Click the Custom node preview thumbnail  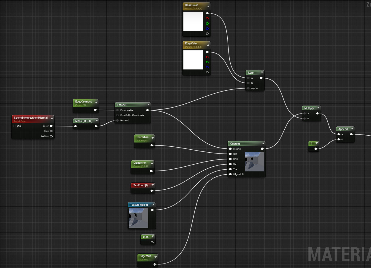point(255,162)
